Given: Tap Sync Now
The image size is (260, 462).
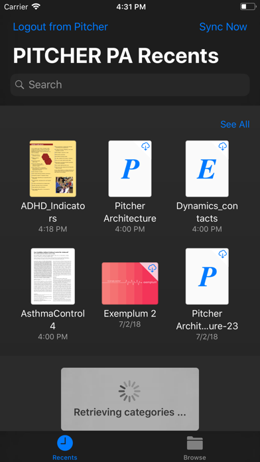Looking at the screenshot, I should (223, 27).
